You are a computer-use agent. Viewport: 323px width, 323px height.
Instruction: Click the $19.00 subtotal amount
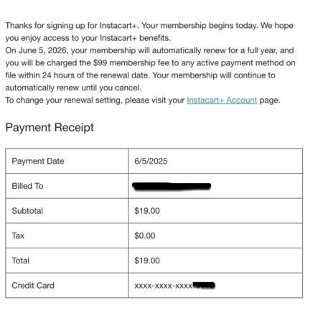point(147,211)
